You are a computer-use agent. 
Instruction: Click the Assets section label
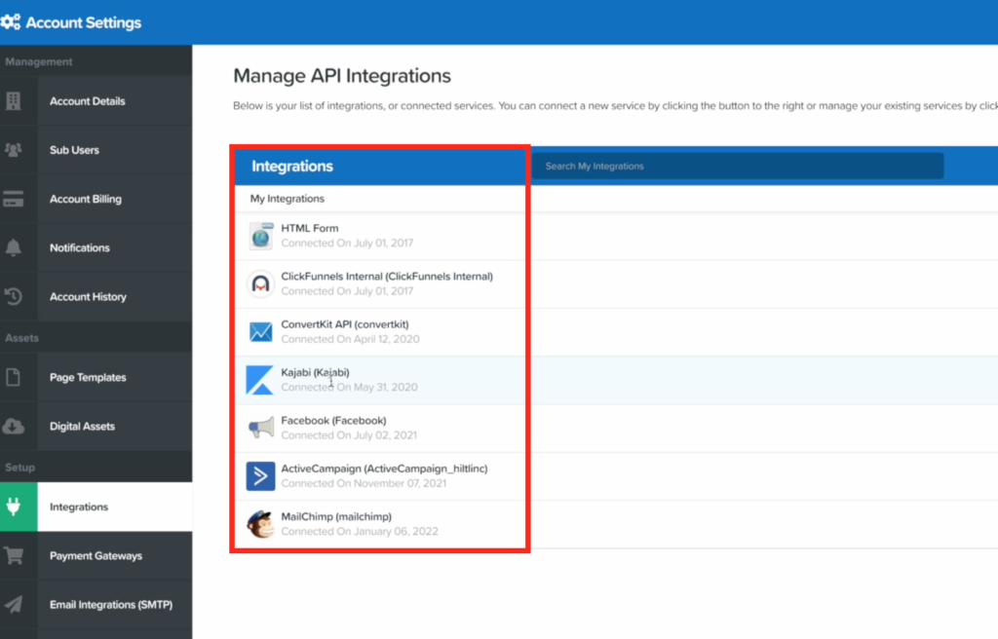point(21,338)
